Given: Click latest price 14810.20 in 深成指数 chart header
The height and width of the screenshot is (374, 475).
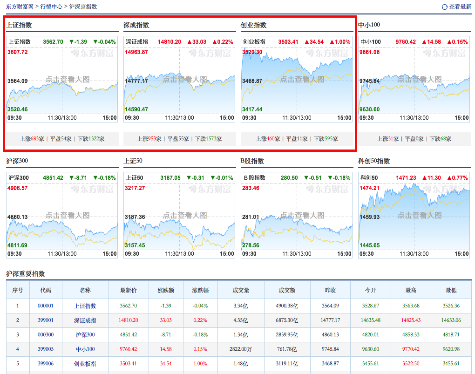Looking at the screenshot, I should (x=170, y=42).
